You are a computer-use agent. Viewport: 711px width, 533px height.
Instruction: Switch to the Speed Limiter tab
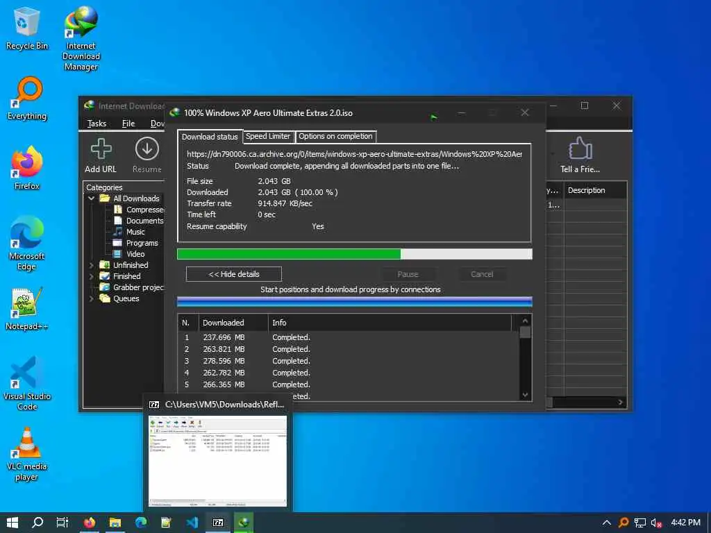click(268, 136)
